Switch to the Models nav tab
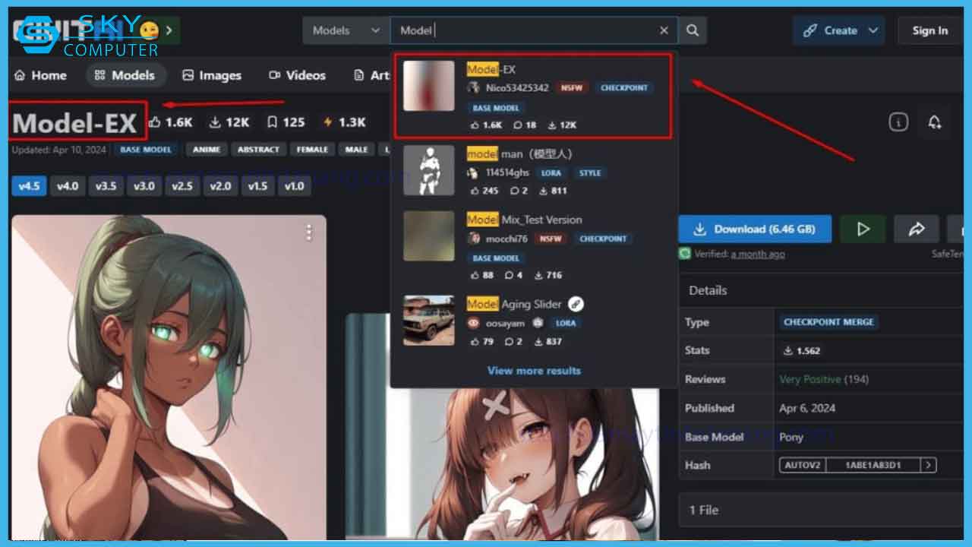This screenshot has width=972, height=547. point(125,75)
